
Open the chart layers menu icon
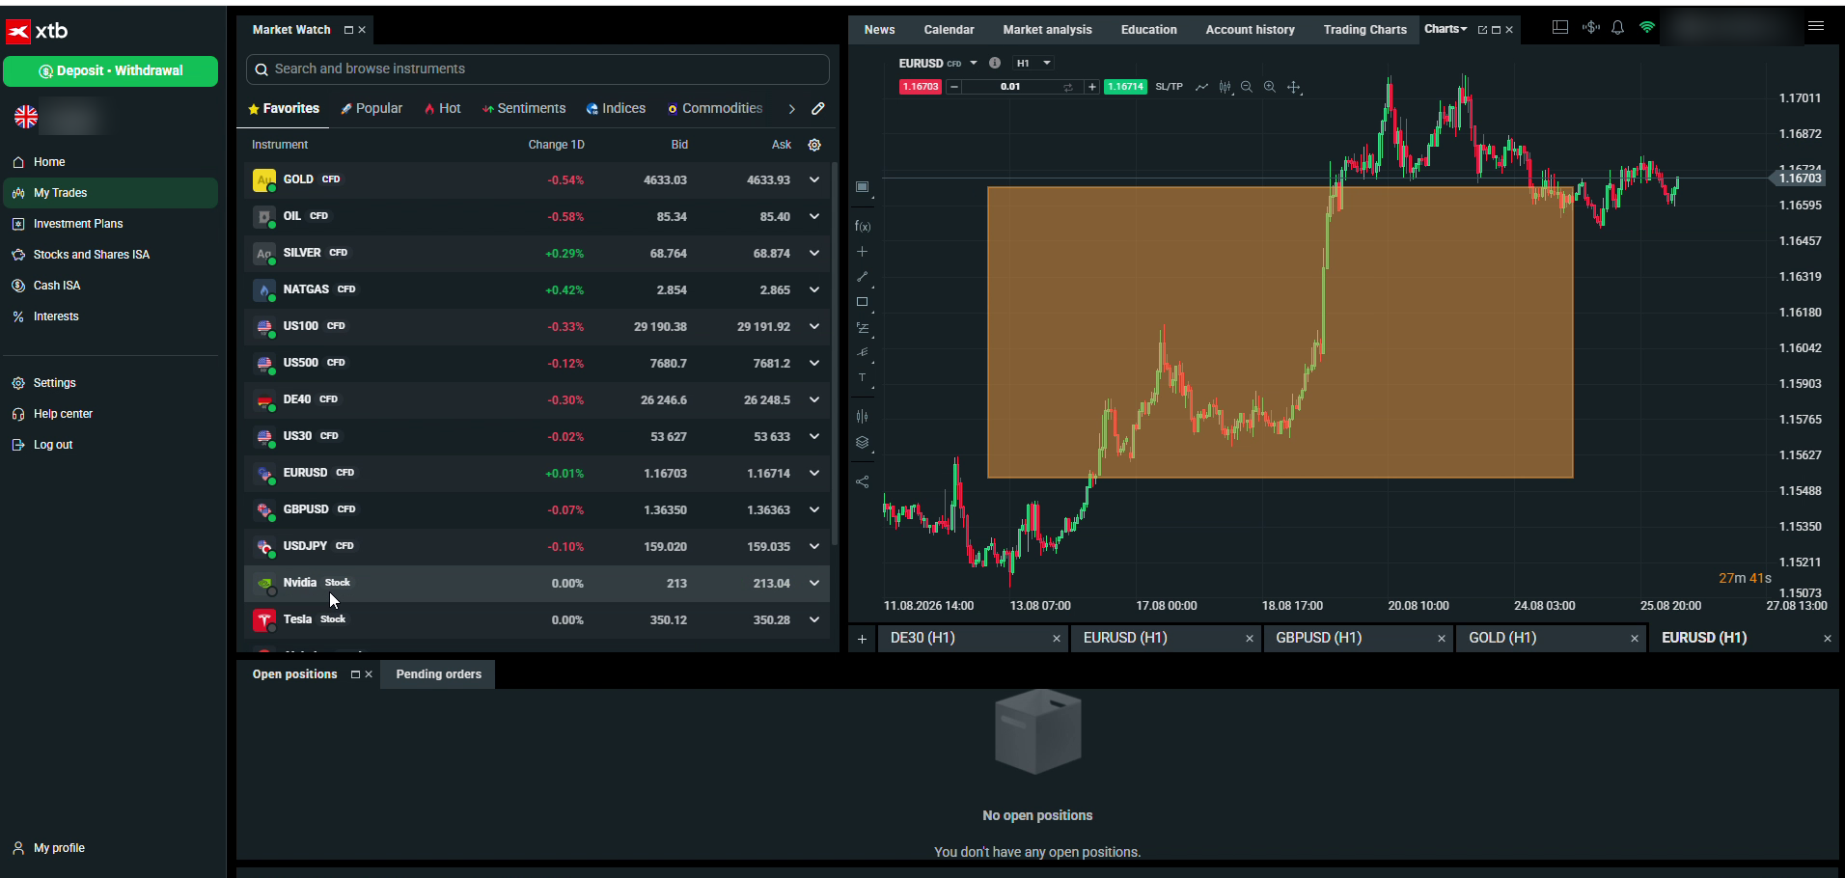(863, 443)
